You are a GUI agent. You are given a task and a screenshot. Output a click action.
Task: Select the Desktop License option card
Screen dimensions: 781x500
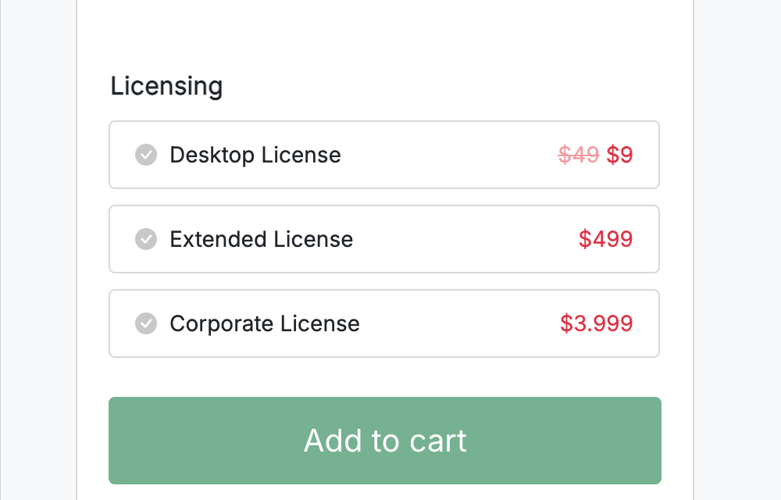384,155
